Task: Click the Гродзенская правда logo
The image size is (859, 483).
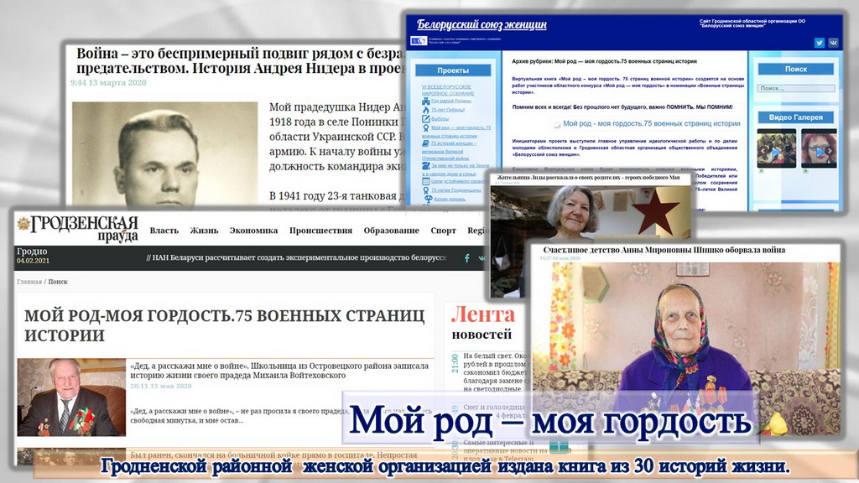Action: [x=78, y=227]
